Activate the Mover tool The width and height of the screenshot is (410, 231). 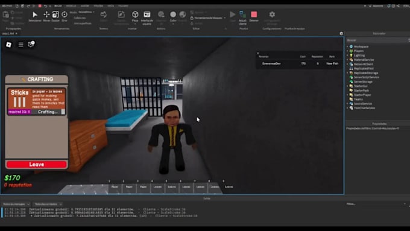[46, 16]
